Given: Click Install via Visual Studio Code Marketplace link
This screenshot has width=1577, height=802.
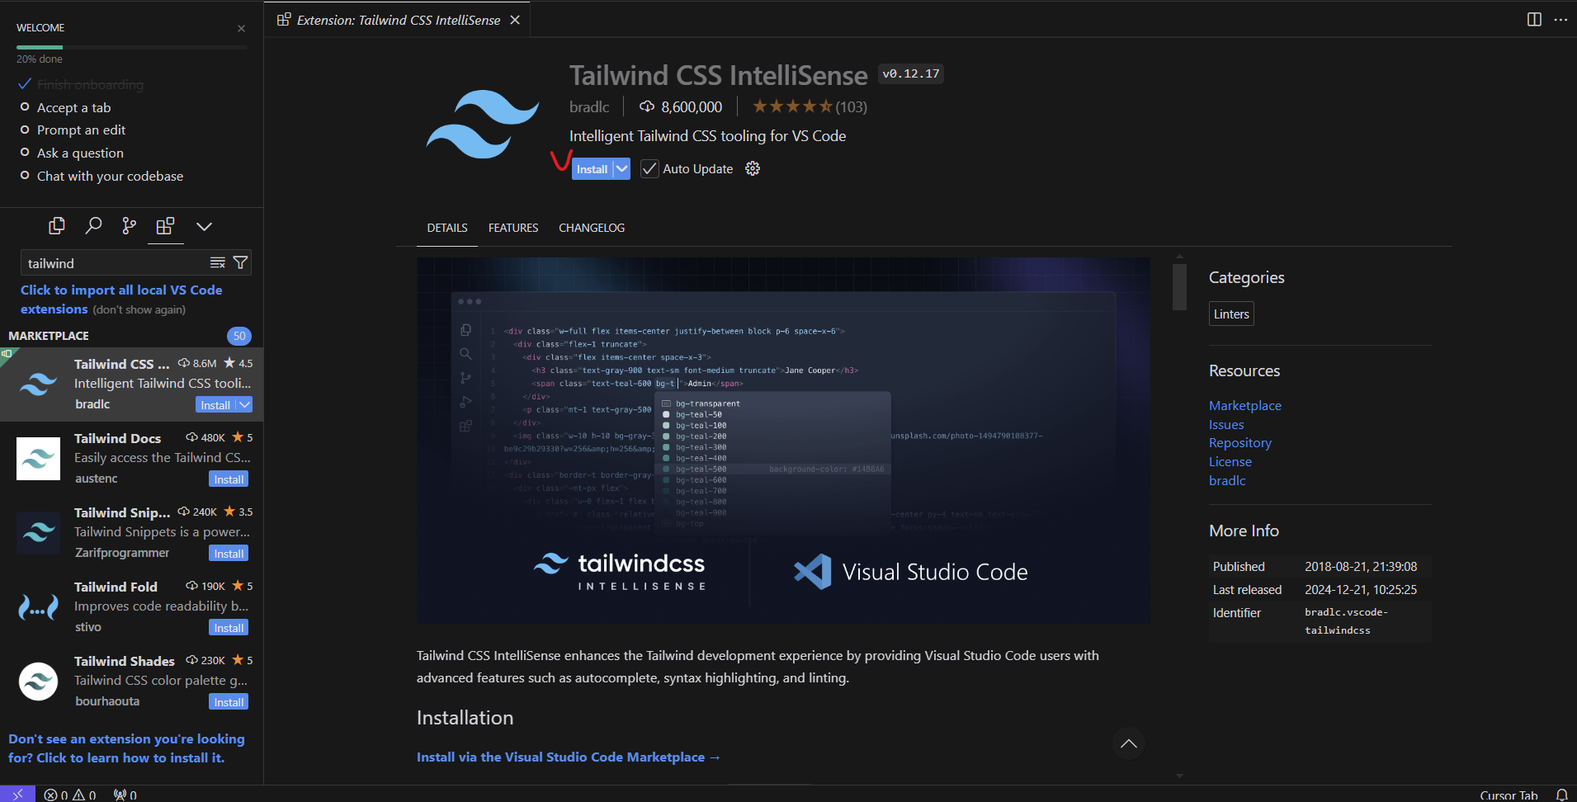Looking at the screenshot, I should (569, 757).
